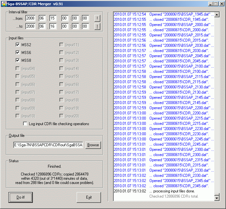Viewport: 226px width, 209px height.
Task: Click the from month field showing 06
Action: pos(42,18)
